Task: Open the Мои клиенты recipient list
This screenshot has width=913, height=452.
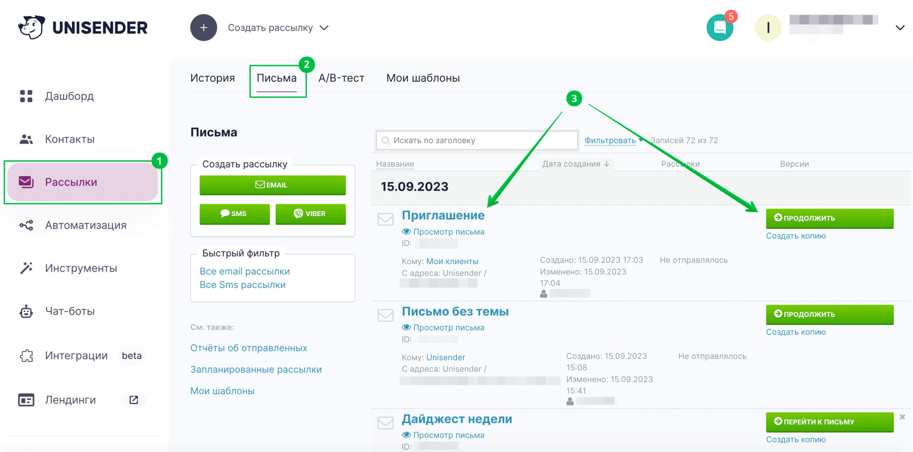Action: click(452, 261)
